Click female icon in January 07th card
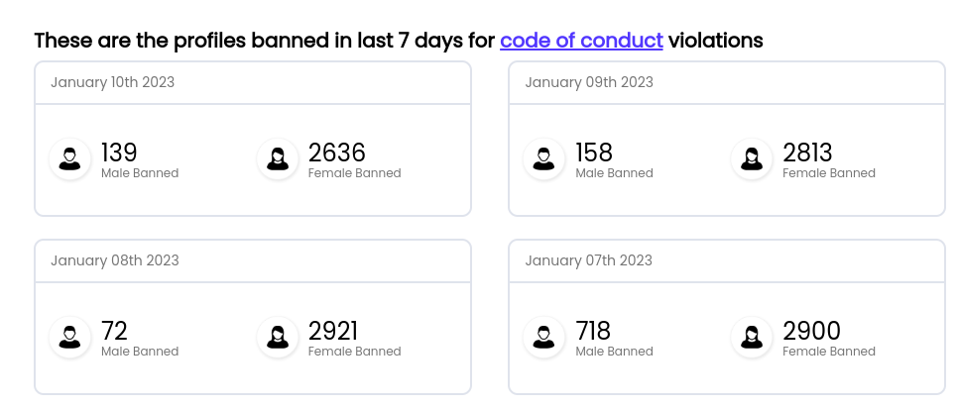Image resolution: width=958 pixels, height=408 pixels. [752, 337]
